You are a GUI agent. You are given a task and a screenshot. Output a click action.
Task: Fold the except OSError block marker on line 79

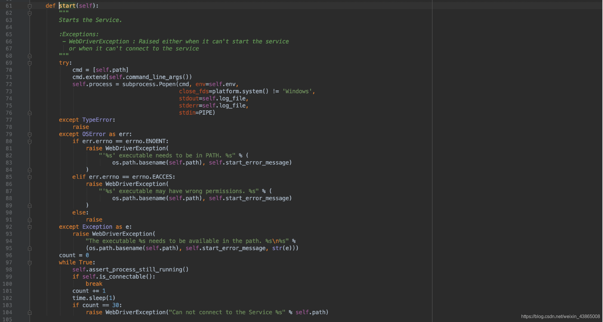coord(30,134)
